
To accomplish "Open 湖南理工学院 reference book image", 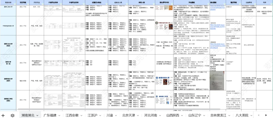I will 164,100.
